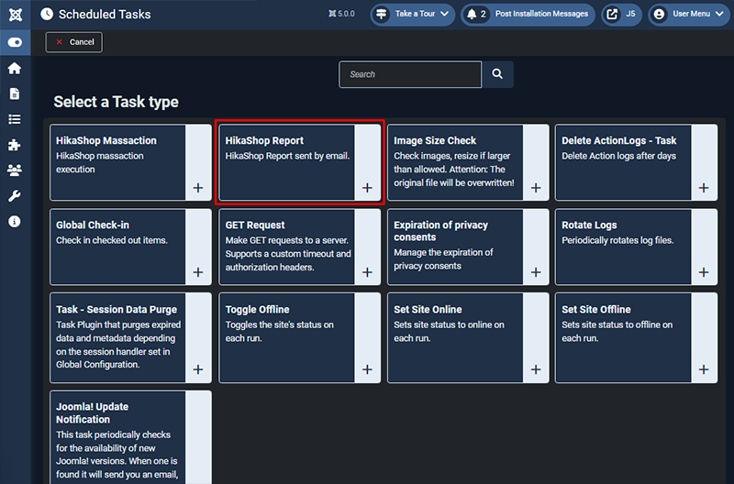The width and height of the screenshot is (734, 484).
Task: Add HikaShop Massaction task via plus
Action: (x=198, y=188)
